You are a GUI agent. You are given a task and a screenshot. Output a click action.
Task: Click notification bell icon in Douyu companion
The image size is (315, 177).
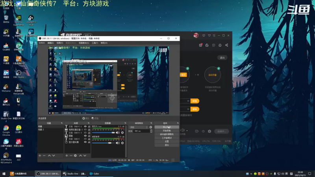coord(220,45)
